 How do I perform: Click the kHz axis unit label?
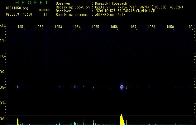pyautogui.click(x=3, y=25)
